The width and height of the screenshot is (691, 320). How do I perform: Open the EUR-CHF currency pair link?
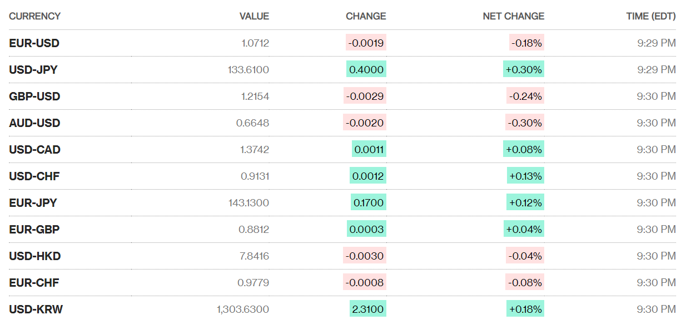[x=34, y=283]
